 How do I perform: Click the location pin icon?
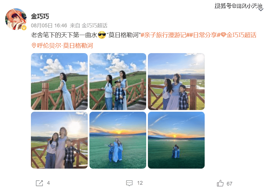(x=34, y=46)
